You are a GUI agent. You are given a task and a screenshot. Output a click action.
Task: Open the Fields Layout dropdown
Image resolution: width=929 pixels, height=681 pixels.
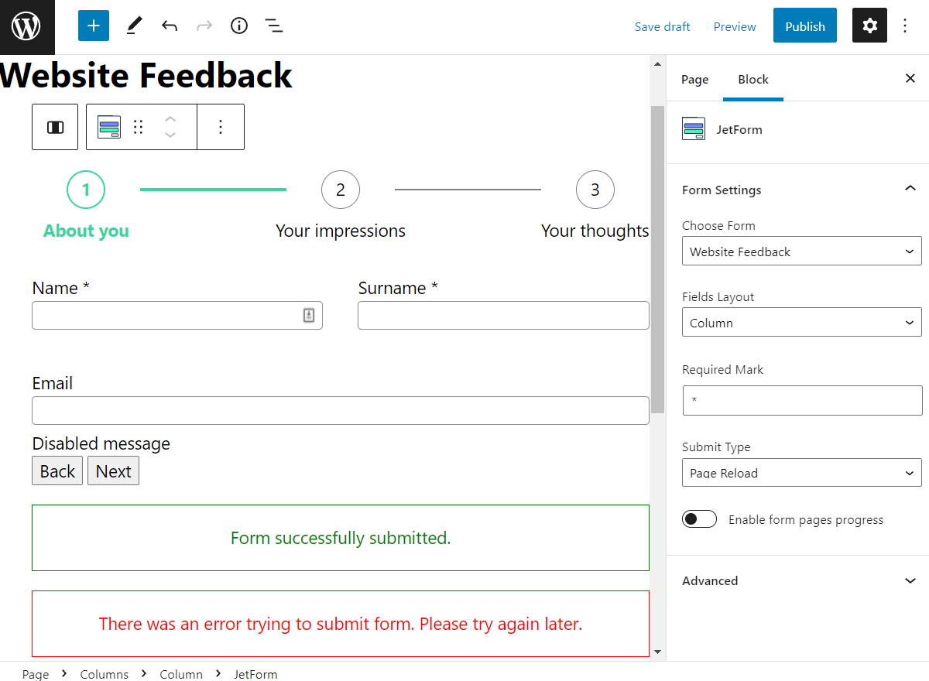[801, 323]
